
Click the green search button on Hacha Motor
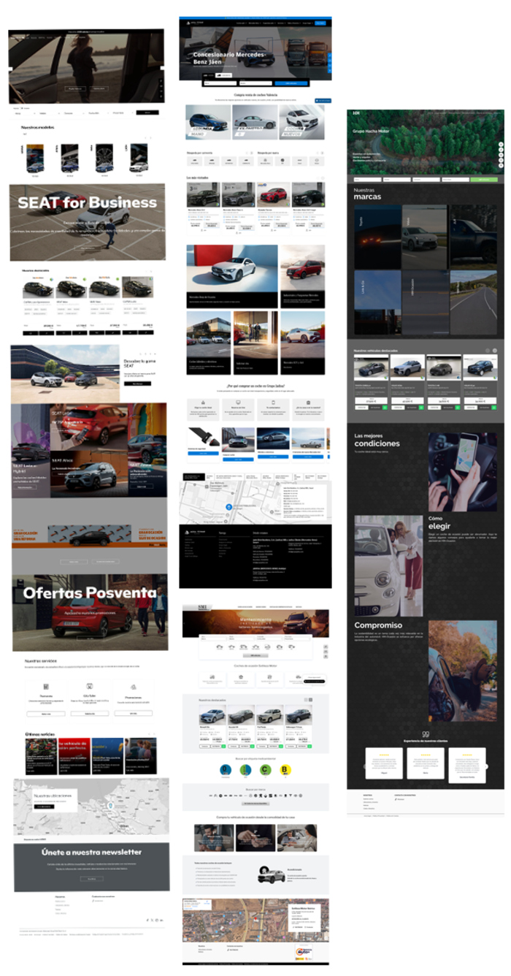(483, 178)
